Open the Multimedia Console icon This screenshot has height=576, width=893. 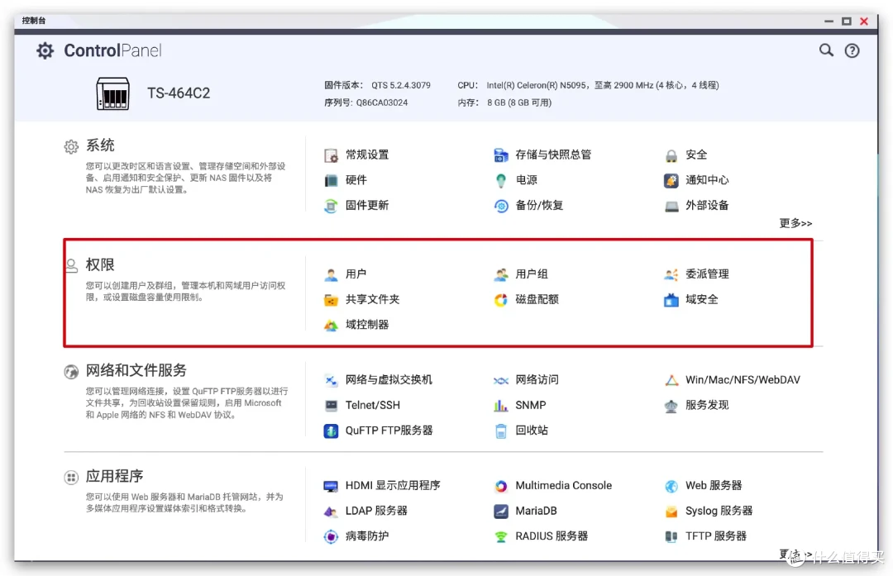[500, 486]
